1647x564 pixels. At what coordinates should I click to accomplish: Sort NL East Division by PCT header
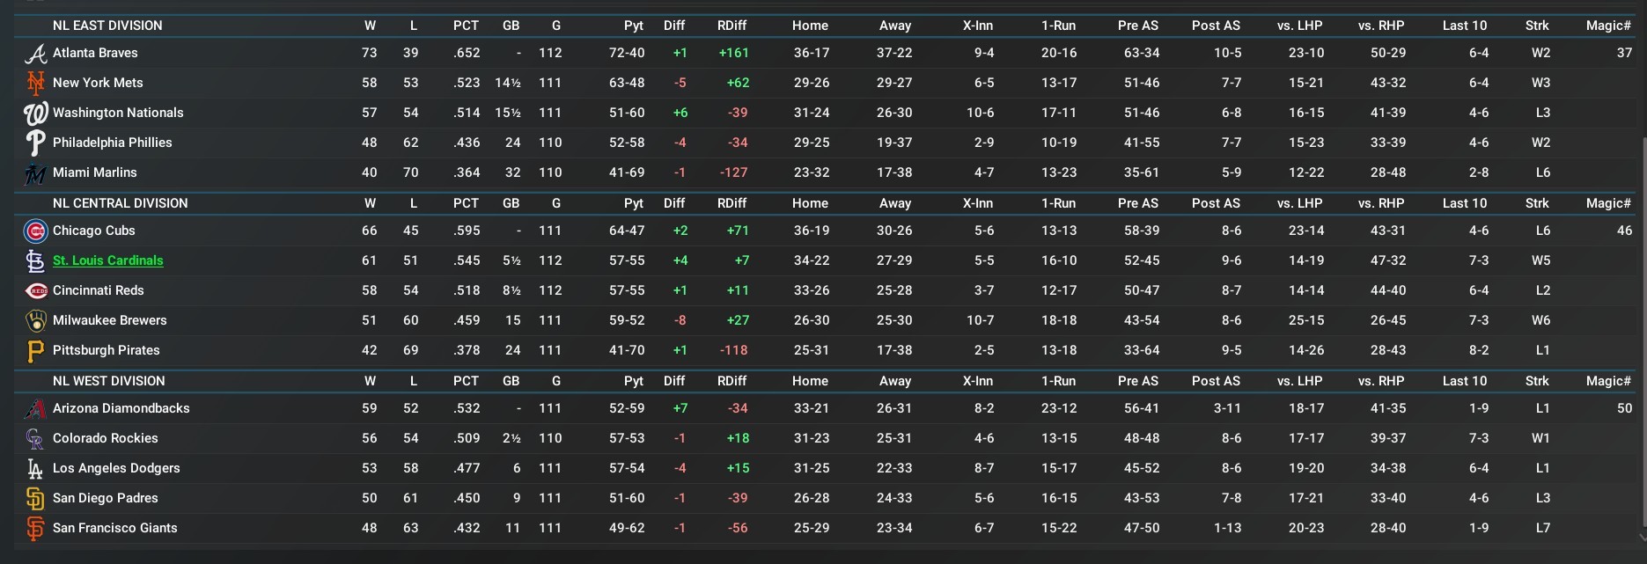tap(466, 26)
